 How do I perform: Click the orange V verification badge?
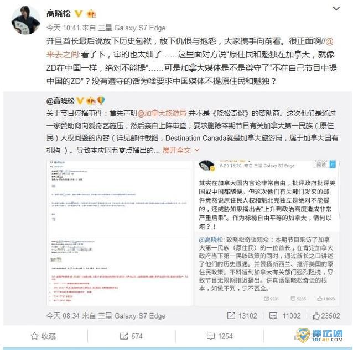click(79, 14)
